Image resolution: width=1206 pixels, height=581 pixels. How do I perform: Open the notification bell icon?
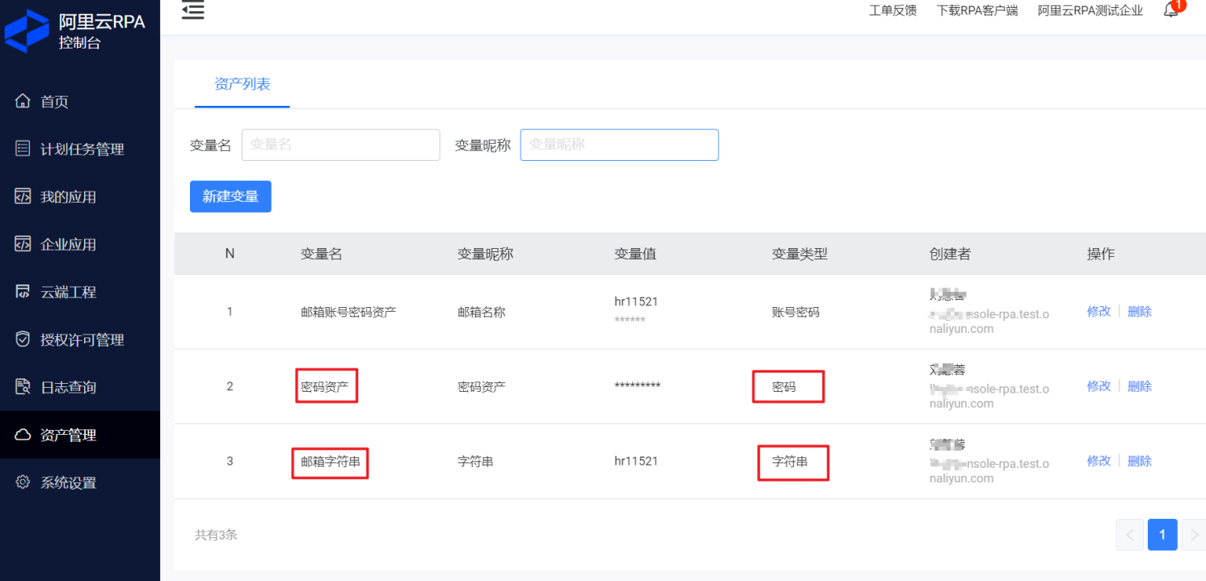point(1170,10)
